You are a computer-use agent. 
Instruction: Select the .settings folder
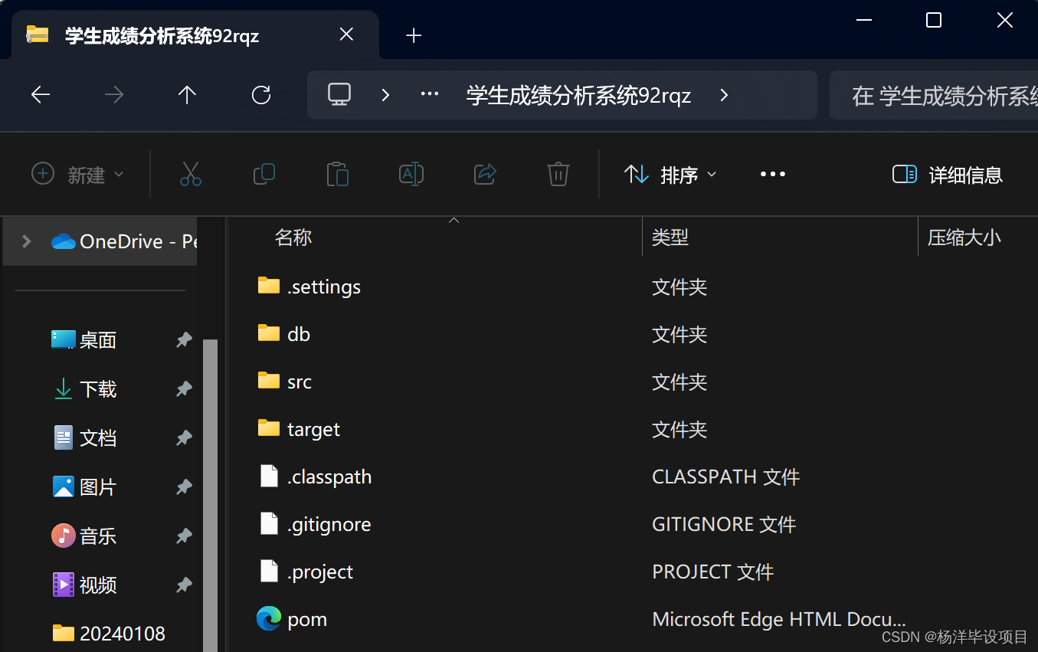point(309,287)
